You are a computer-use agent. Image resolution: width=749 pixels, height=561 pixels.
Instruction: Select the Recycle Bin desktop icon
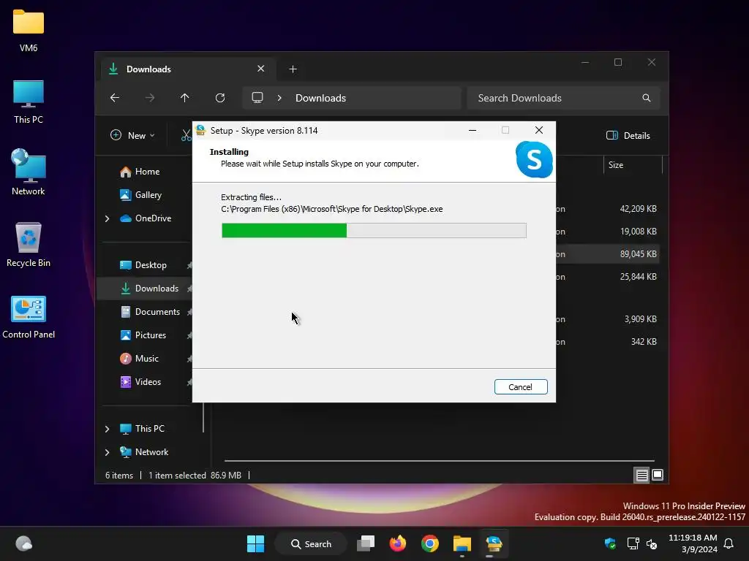point(29,244)
